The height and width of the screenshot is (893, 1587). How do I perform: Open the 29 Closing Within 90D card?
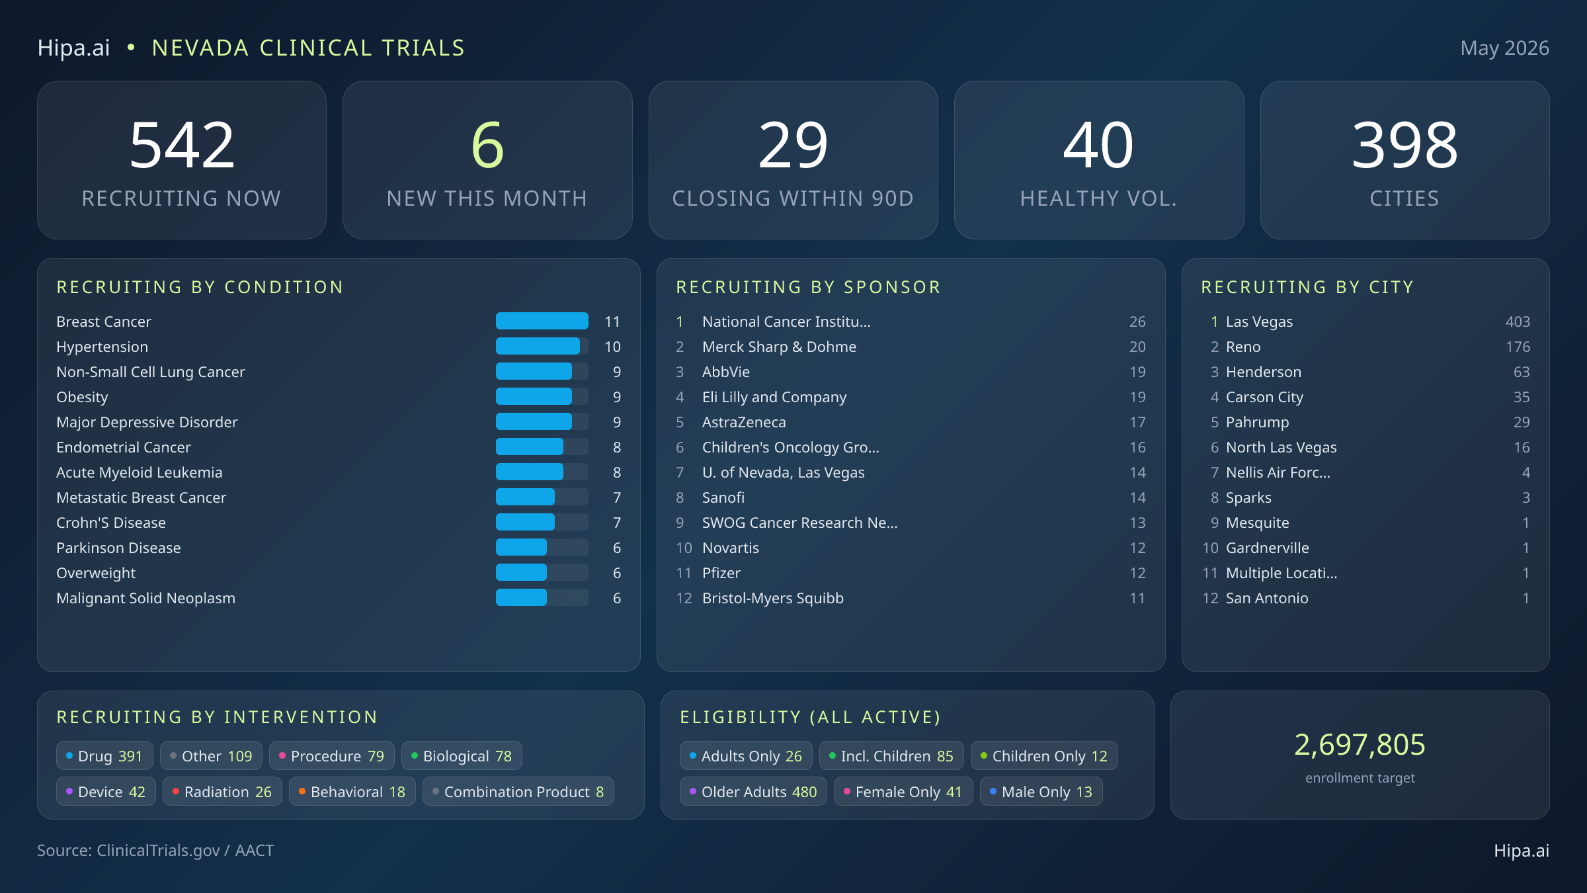click(793, 160)
